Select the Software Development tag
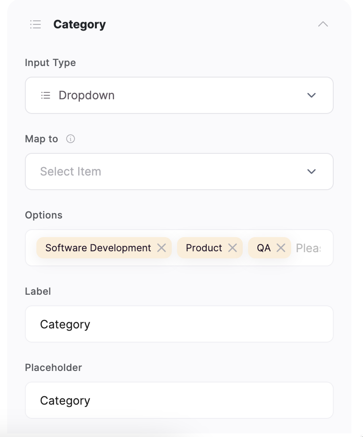 [x=98, y=248]
